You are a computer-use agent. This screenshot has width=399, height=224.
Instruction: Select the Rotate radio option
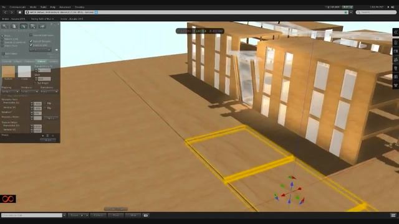coord(2,39)
